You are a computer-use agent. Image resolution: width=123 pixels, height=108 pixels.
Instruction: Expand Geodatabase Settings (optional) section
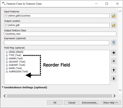[3, 87]
